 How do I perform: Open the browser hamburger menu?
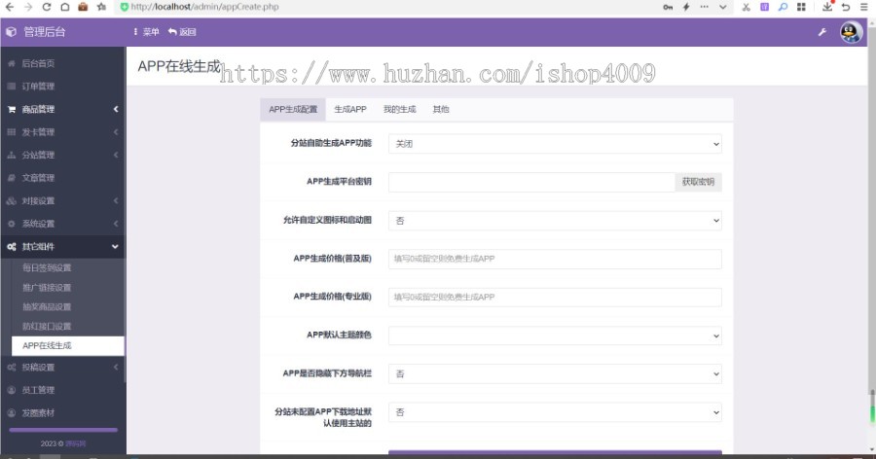[x=863, y=7]
